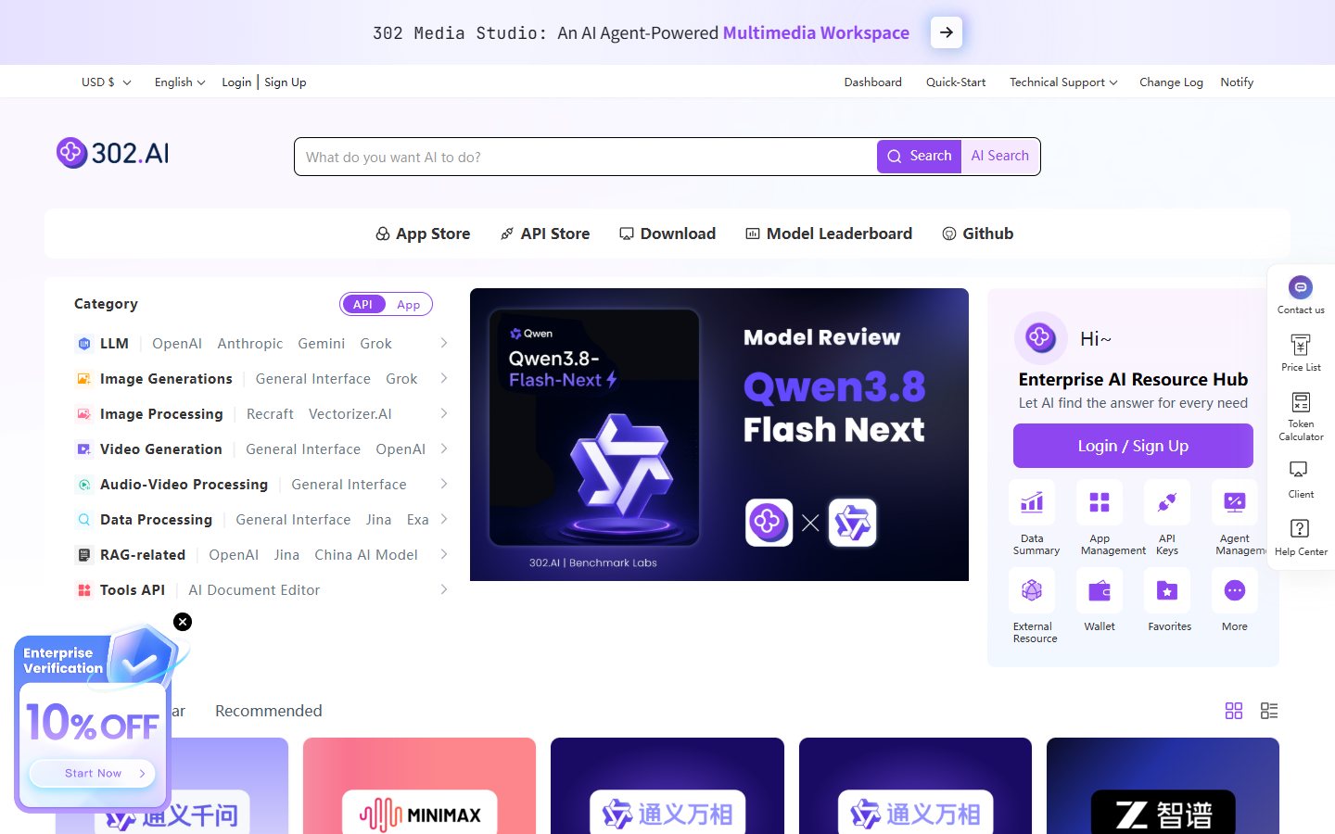Open the Dashboard link

point(873,82)
